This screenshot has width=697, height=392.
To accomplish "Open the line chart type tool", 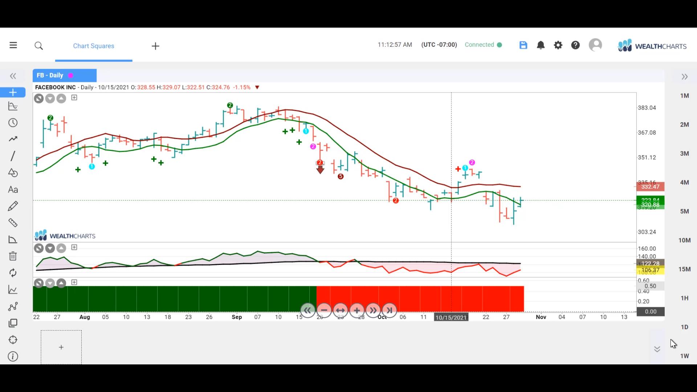I will coord(13,290).
